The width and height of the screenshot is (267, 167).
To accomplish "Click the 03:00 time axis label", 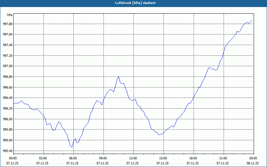I will coord(43,158).
